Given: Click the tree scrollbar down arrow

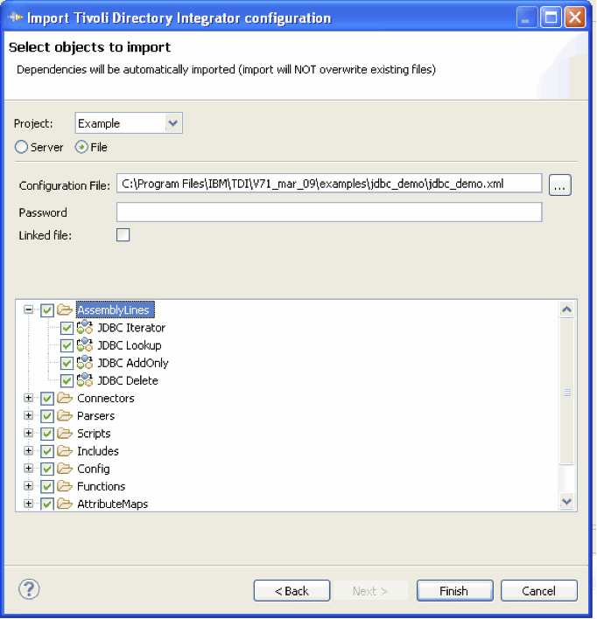Looking at the screenshot, I should point(566,501).
